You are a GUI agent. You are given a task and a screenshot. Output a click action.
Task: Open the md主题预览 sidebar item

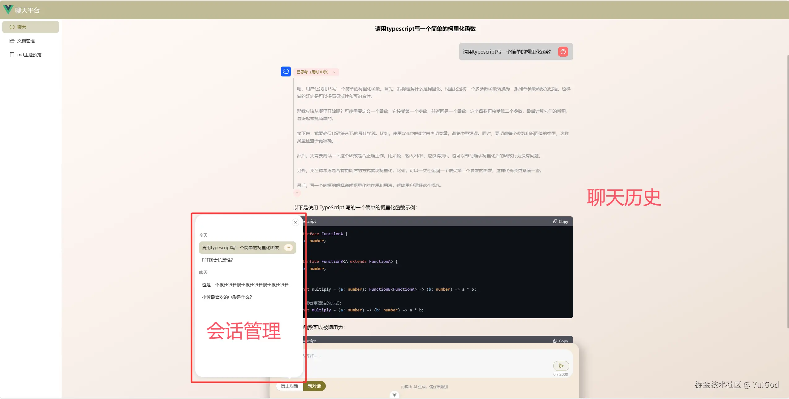[x=29, y=55]
